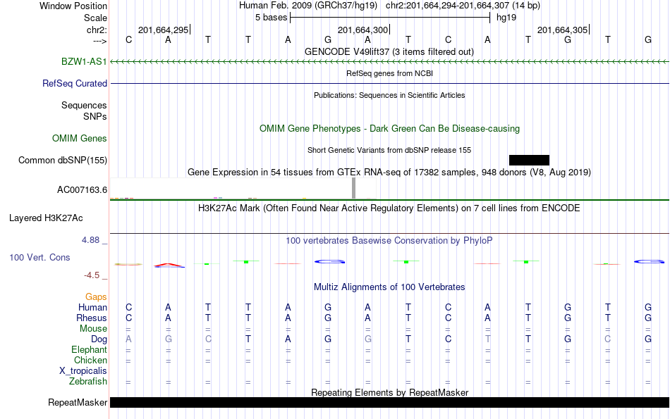Viewport: 670px width, 419px height.
Task: Click the Common dbSNP(155) label
Action: 63,160
